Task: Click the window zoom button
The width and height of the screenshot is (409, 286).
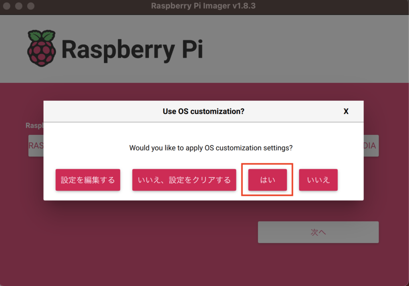Action: point(31,6)
